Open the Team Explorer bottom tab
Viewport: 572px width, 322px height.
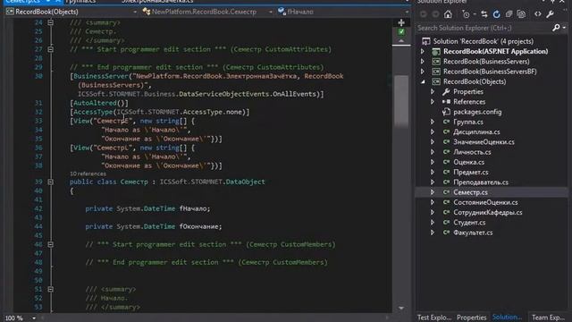coord(548,318)
